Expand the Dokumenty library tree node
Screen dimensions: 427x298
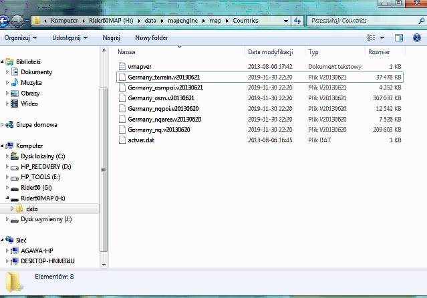point(7,72)
